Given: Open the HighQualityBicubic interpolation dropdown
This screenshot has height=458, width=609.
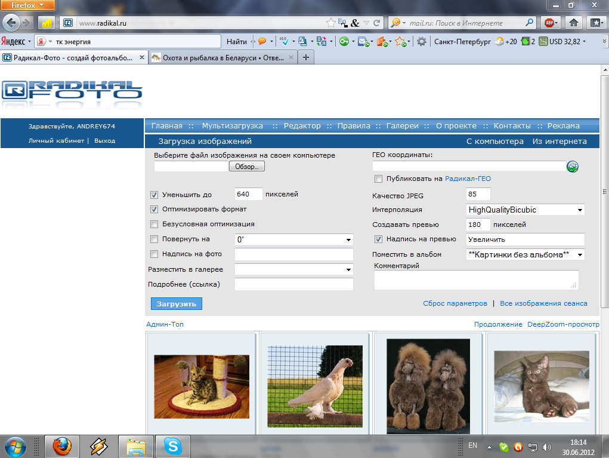Looking at the screenshot, I should [x=525, y=210].
